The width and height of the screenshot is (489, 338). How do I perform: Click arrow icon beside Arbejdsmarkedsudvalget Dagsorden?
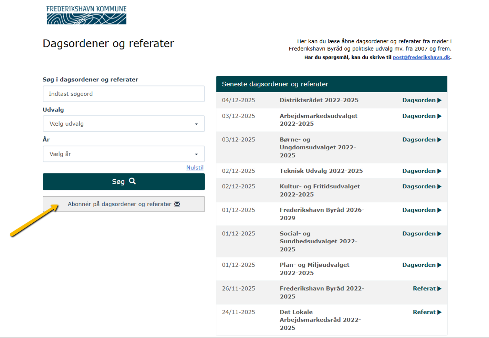click(439, 116)
